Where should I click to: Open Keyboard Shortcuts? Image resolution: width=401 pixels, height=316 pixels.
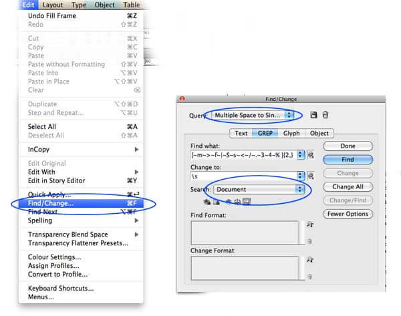click(x=82, y=288)
